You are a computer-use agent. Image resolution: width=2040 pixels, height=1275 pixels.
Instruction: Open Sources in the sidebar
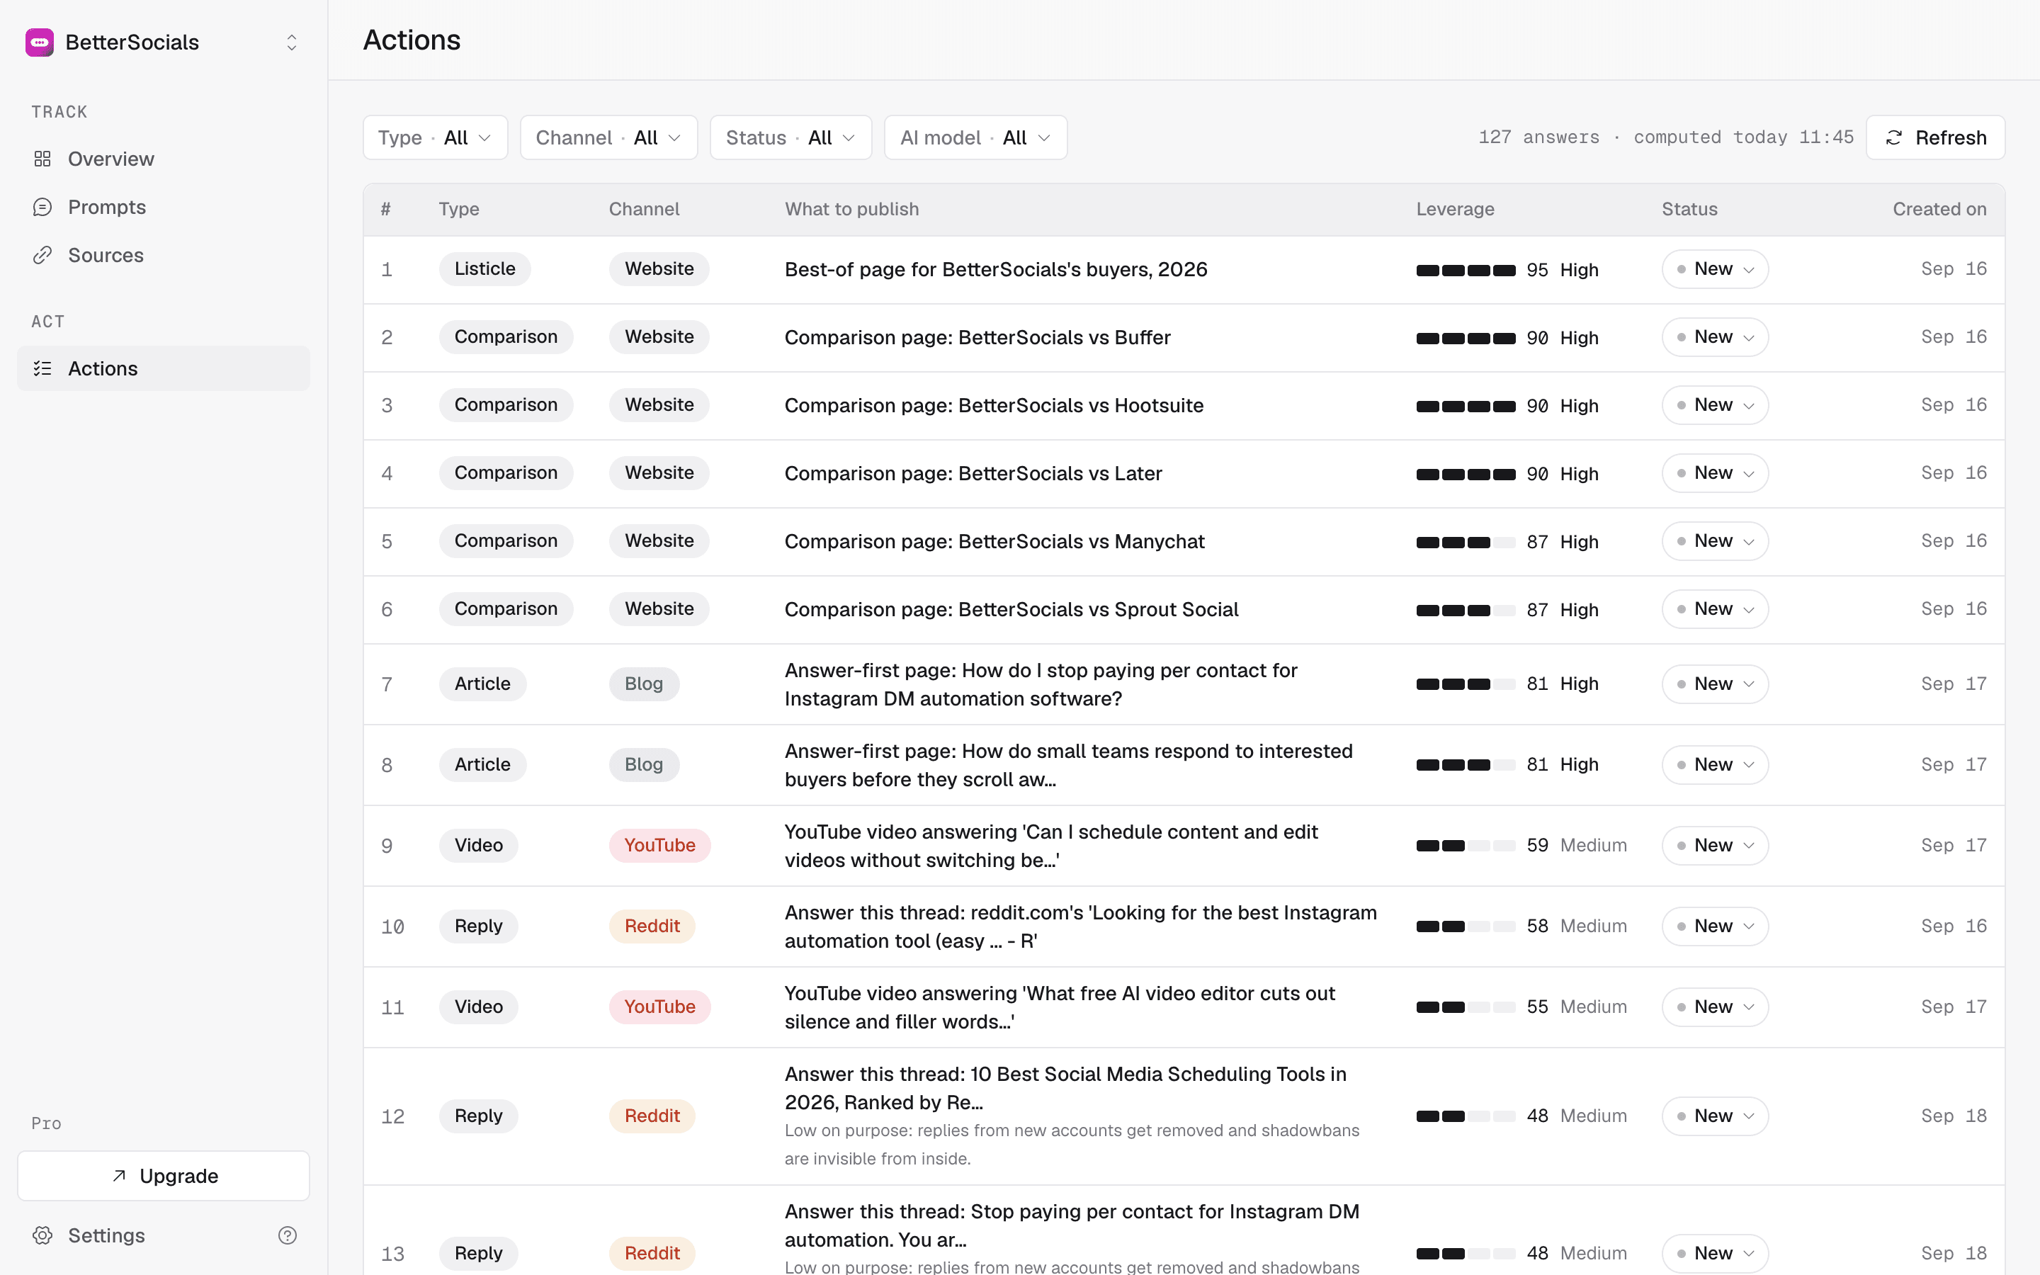pos(164,255)
